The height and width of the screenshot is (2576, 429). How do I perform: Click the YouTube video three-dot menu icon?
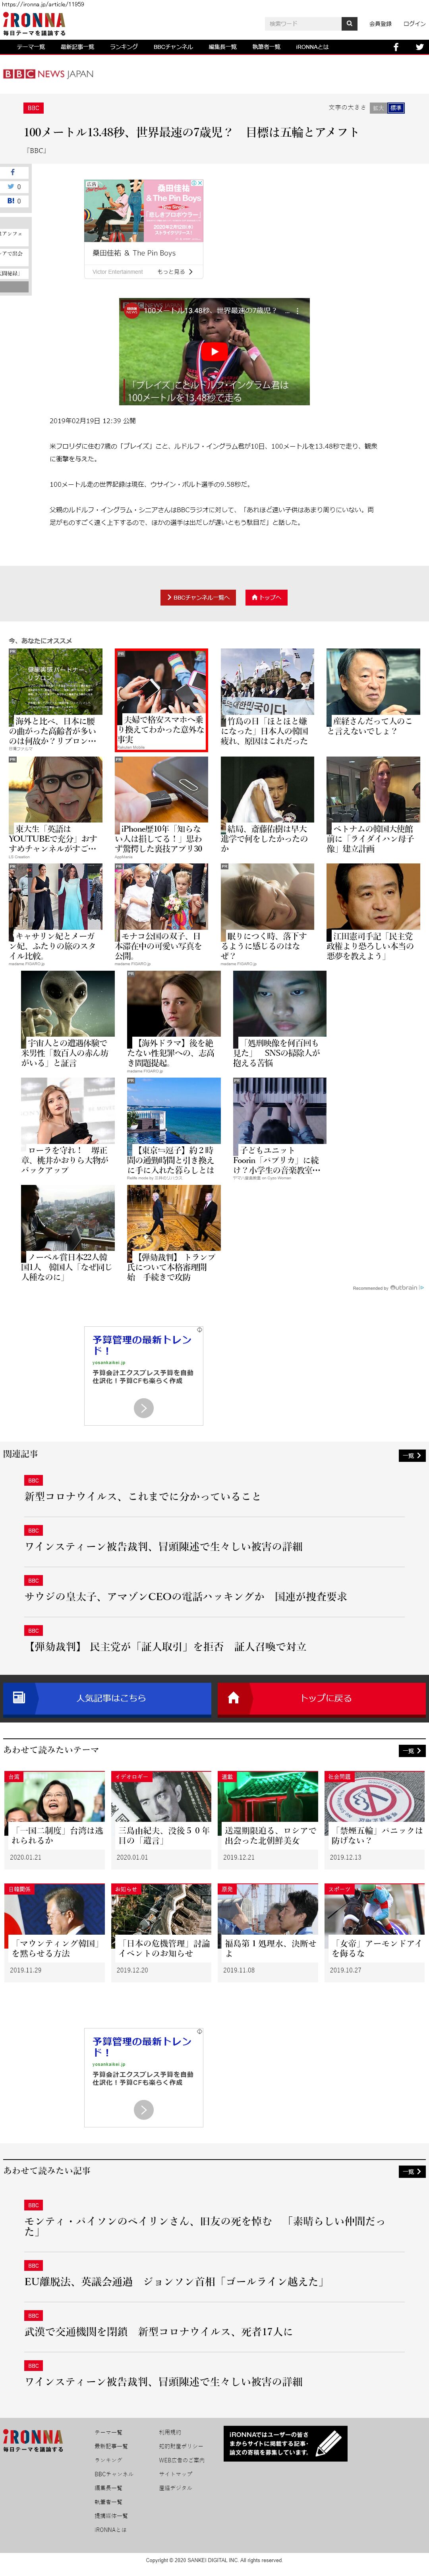pyautogui.click(x=297, y=311)
